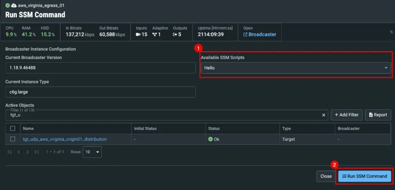Click the Current Broadcaster Version field
This screenshot has width=395, height=190.
(100, 68)
